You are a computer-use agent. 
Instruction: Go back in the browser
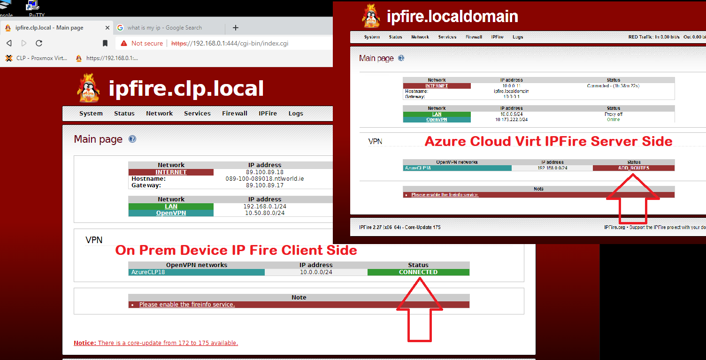click(9, 43)
